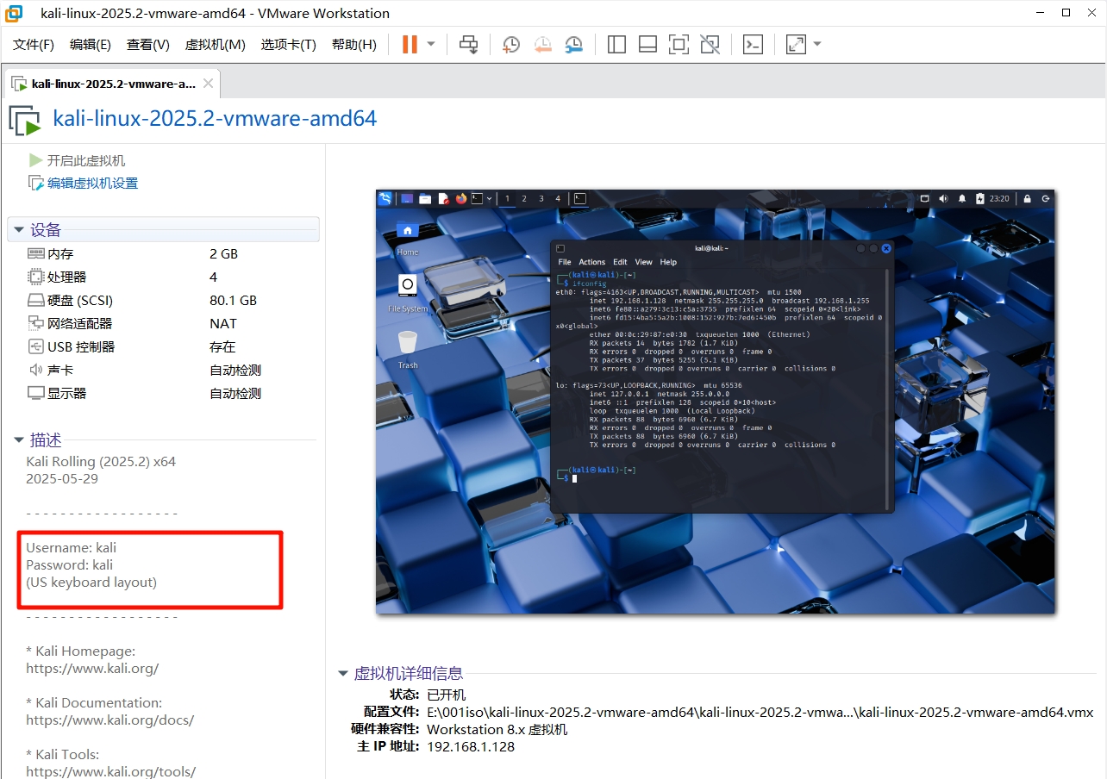
Task: Open the File System desktop icon
Action: tap(408, 293)
